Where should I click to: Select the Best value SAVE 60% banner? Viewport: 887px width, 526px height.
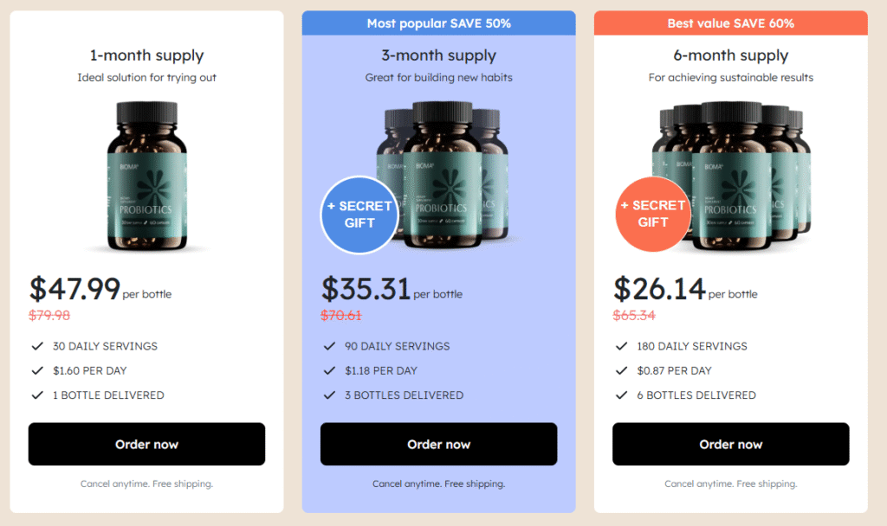coord(730,23)
